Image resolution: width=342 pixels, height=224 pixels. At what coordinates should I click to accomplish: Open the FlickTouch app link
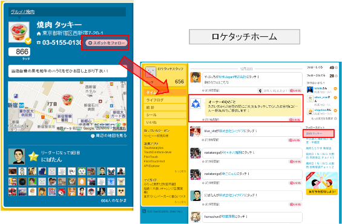[x=151, y=157]
